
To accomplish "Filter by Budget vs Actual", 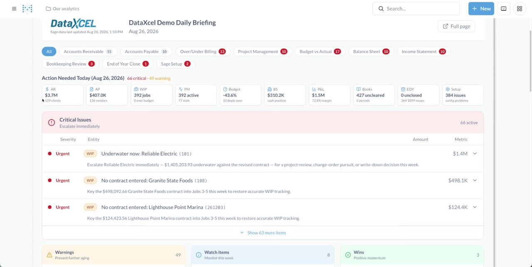I will [320, 52].
